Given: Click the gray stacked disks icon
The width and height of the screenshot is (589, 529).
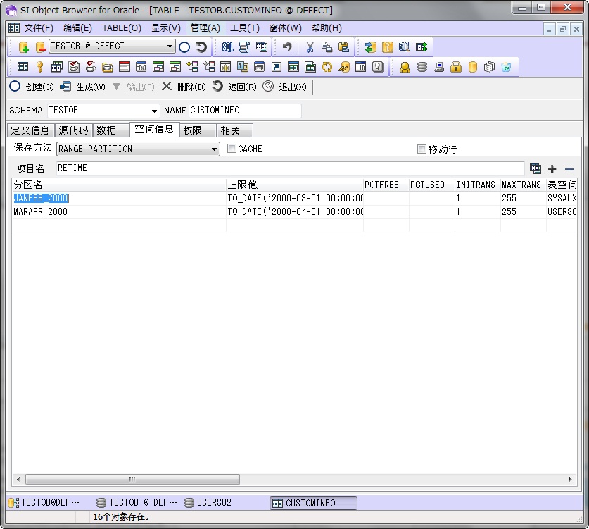Looking at the screenshot, I should tap(422, 67).
